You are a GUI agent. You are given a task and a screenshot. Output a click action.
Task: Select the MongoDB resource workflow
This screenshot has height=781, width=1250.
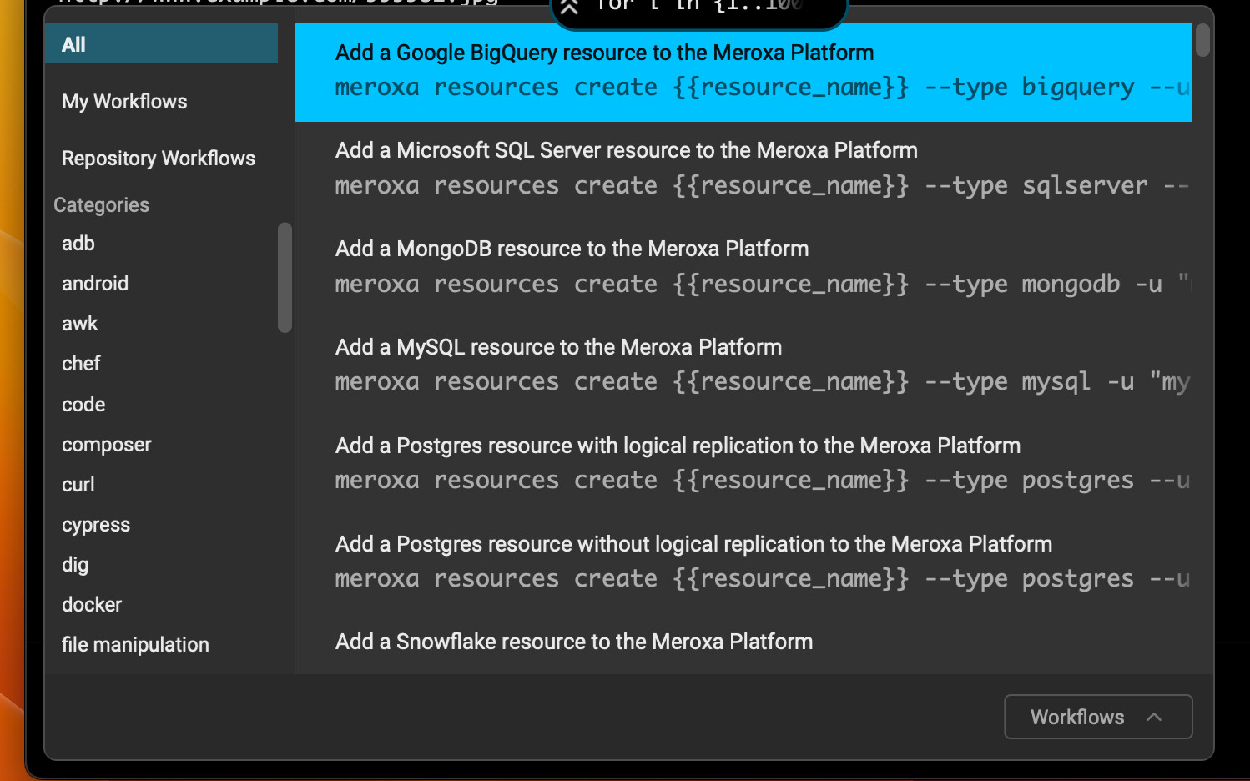point(743,267)
